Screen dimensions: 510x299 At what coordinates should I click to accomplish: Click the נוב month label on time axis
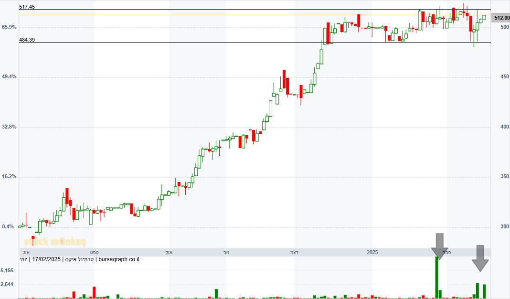226,253
